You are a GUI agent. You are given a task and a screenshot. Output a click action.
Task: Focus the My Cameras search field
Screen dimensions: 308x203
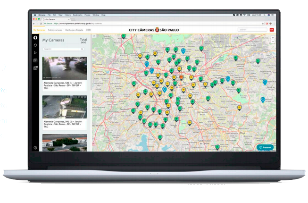point(65,49)
